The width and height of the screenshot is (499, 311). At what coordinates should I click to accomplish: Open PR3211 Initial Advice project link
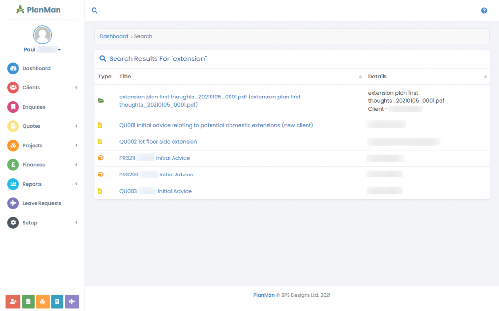[x=154, y=158]
